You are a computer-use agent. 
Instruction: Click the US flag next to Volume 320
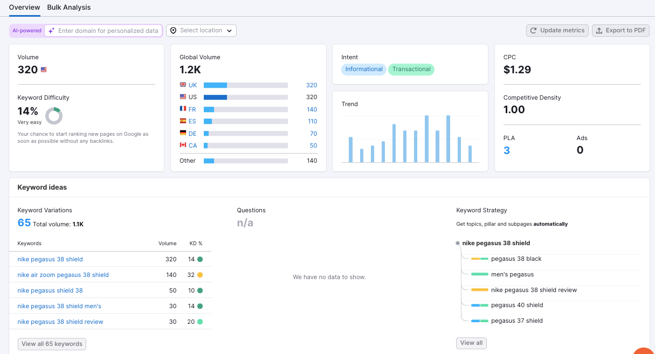tap(44, 70)
